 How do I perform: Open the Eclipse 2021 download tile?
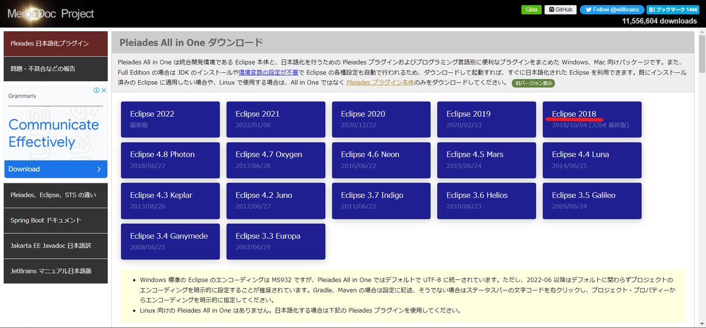click(x=276, y=119)
